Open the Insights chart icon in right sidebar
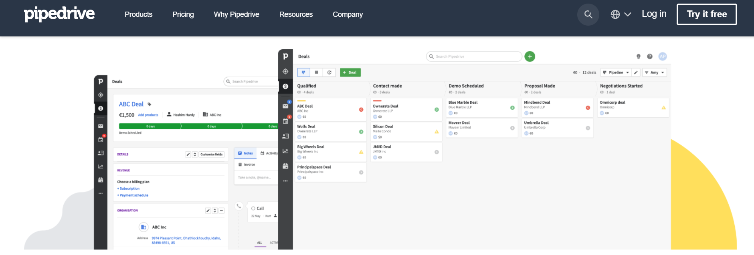754x255 pixels. pos(285,151)
